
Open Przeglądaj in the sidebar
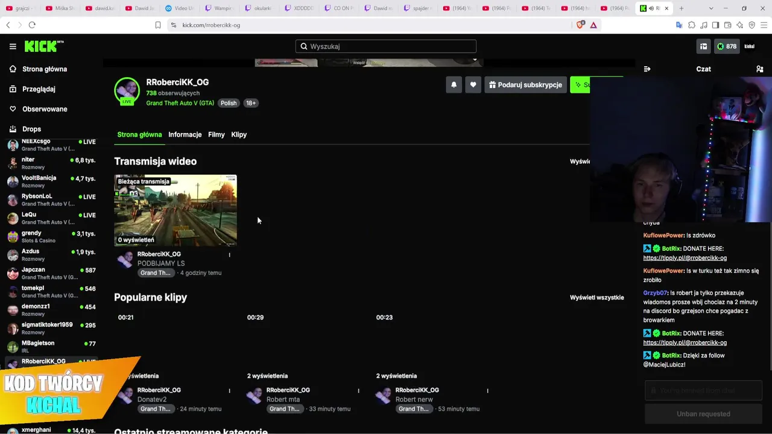39,89
